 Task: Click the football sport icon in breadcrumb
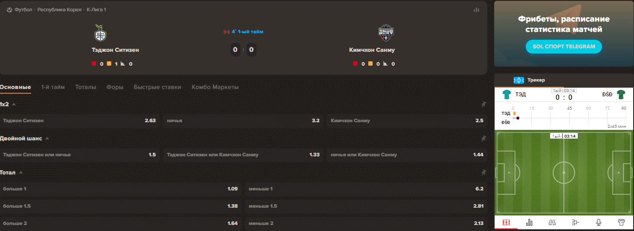[x=10, y=9]
